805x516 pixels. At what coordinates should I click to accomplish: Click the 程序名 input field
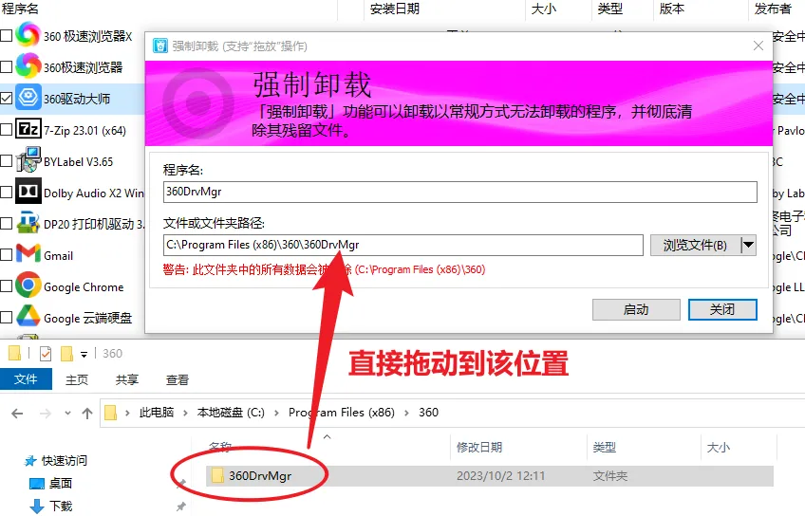[460, 192]
